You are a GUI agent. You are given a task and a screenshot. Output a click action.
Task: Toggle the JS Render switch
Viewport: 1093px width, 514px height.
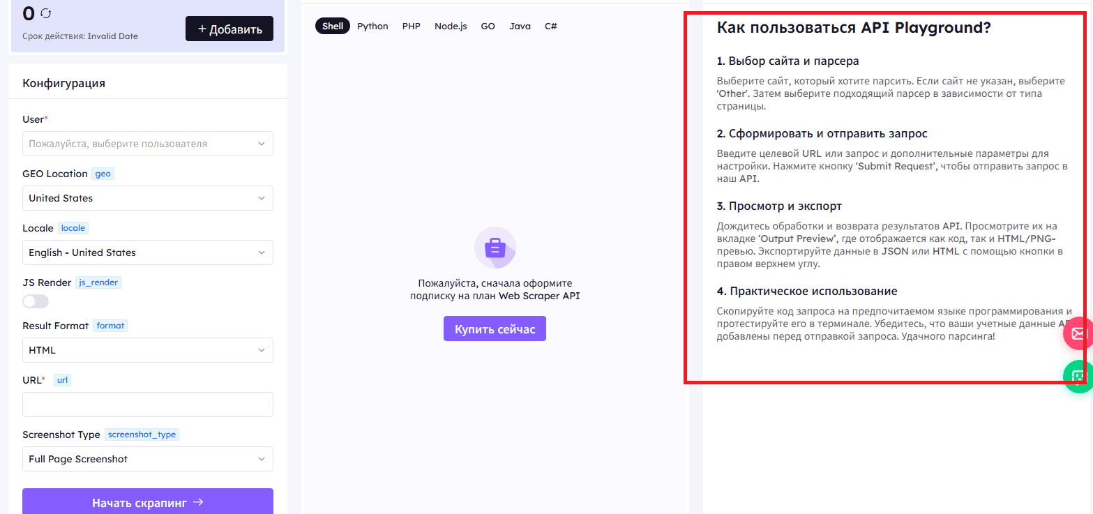coord(36,301)
